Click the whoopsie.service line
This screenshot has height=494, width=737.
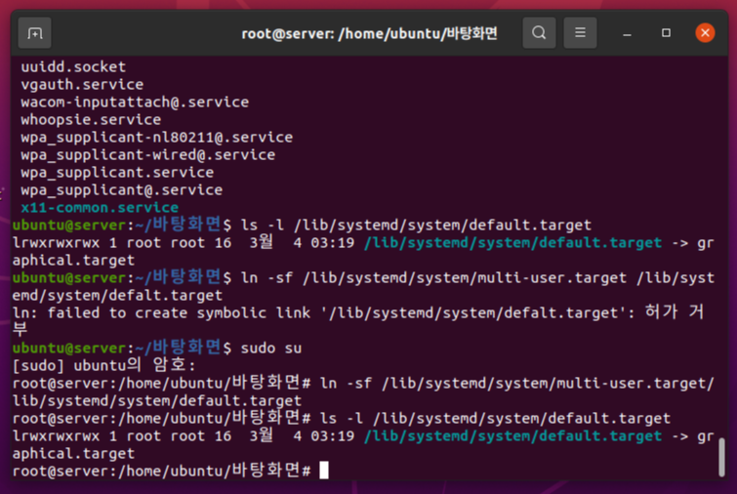(91, 120)
